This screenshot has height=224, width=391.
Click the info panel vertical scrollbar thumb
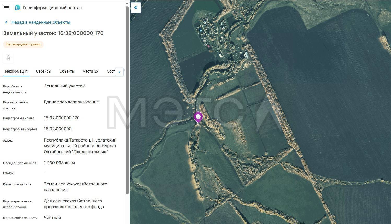tap(127, 99)
